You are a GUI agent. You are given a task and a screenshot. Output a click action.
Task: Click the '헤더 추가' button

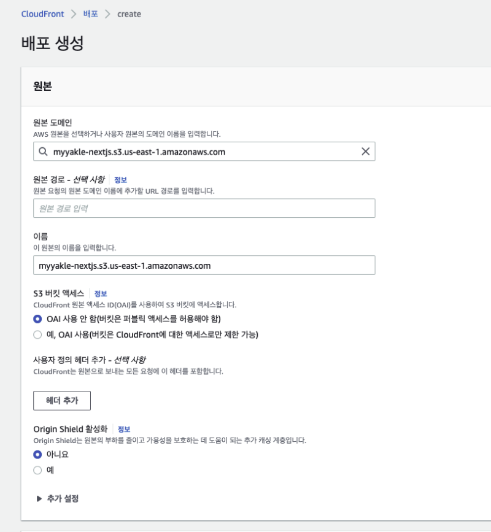point(62,401)
